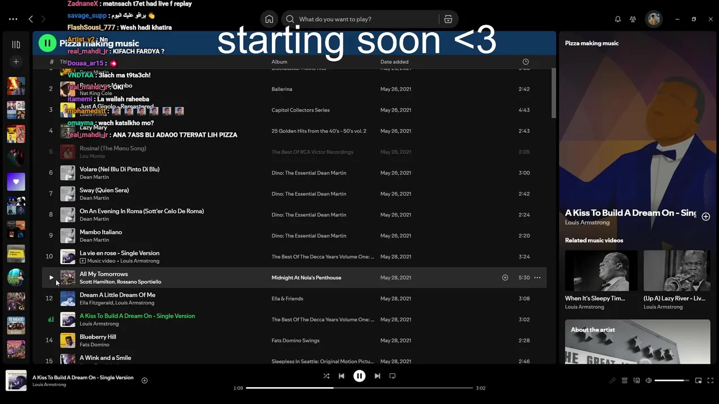The width and height of the screenshot is (719, 404).
Task: Play (Up A) Lazy River video thumbnail
Action: [677, 270]
